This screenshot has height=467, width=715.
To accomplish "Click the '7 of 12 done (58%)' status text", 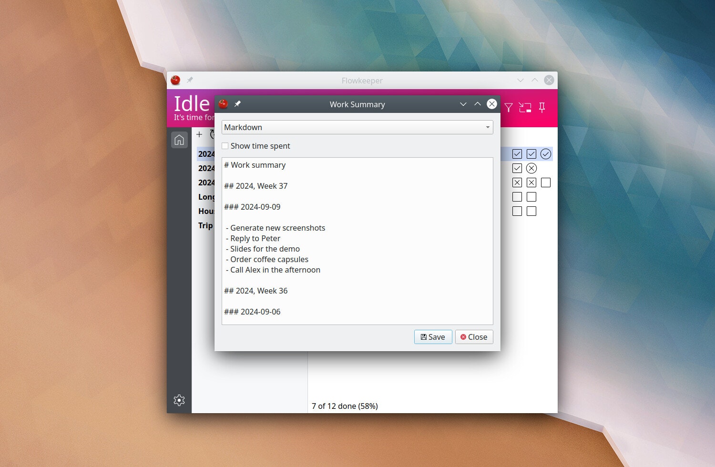I will 345,406.
